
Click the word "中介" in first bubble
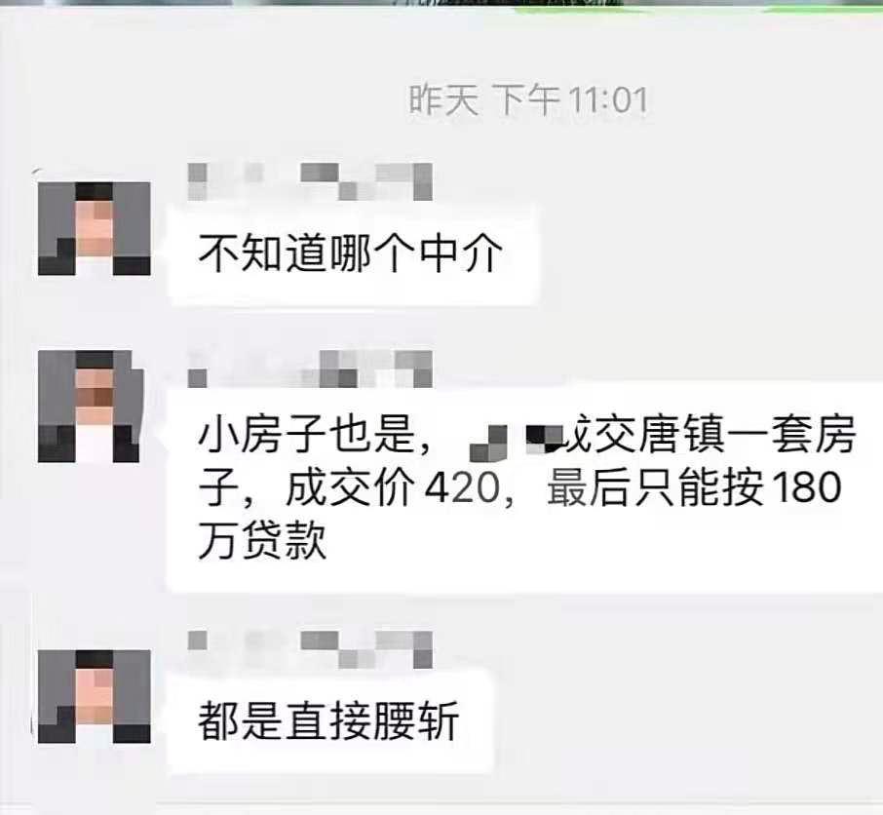[461, 253]
